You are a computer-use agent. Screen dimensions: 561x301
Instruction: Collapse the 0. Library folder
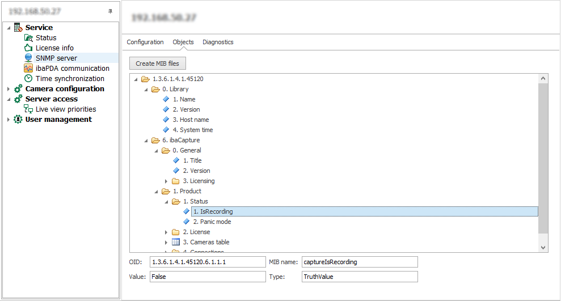pyautogui.click(x=146, y=90)
